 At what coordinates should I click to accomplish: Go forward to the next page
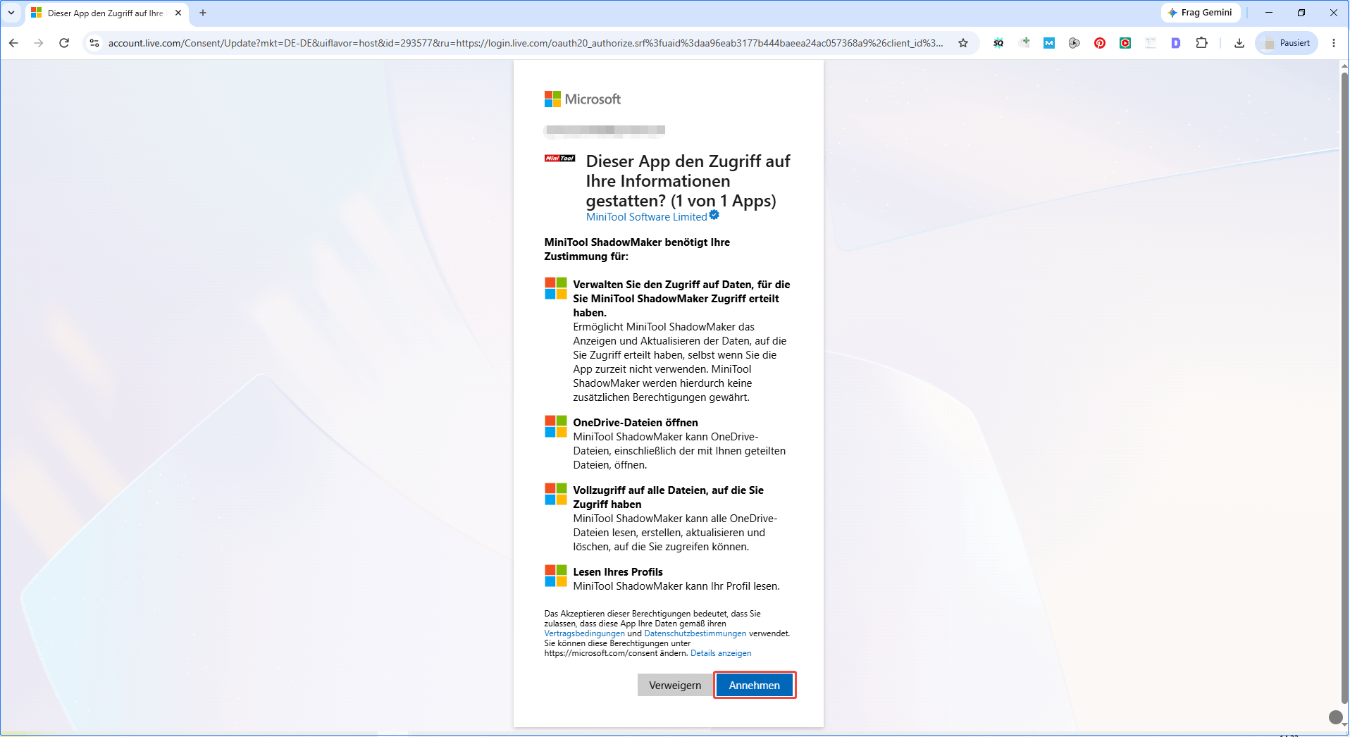[x=39, y=43]
